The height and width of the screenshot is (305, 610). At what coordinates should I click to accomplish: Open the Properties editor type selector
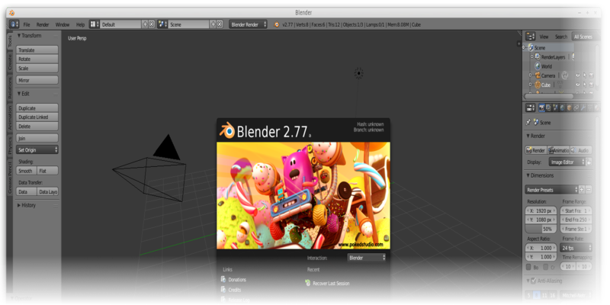531,108
